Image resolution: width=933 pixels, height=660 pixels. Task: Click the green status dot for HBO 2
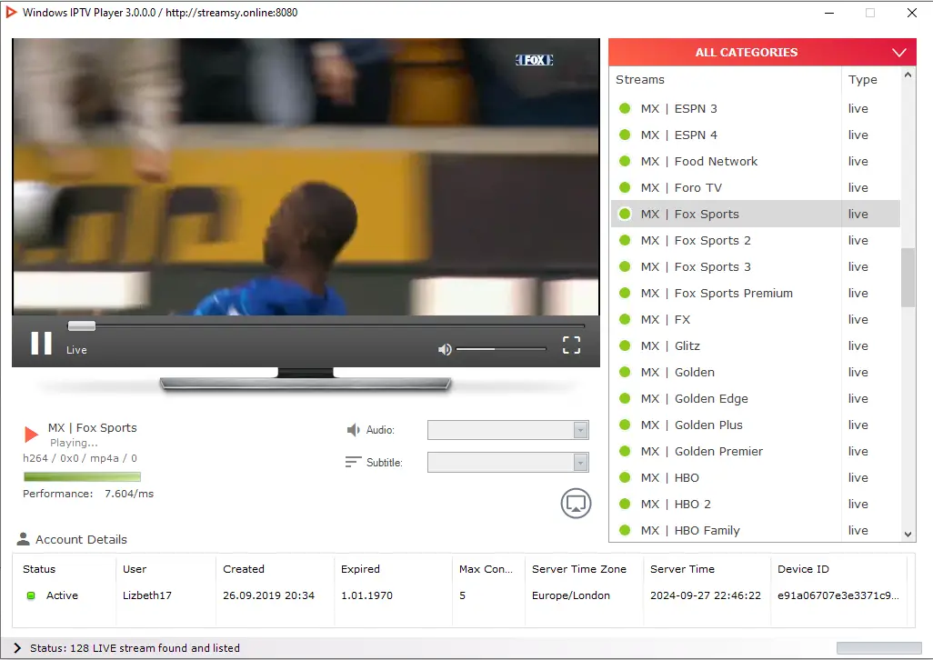[x=625, y=504]
